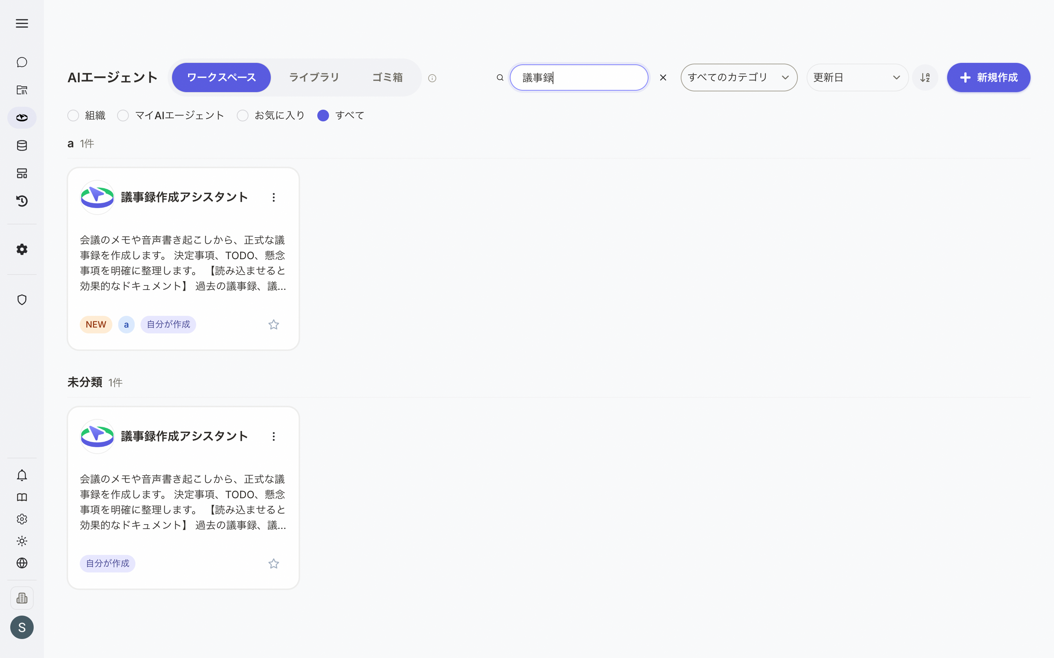Toggle the sort order icon button
Screen dimensions: 1054x658
(925, 77)
